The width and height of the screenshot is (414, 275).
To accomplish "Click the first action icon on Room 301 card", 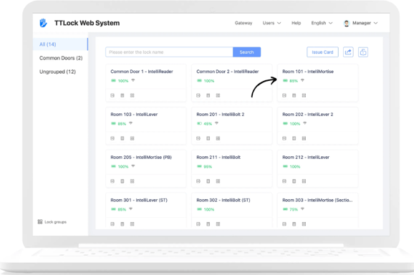I will (x=112, y=224).
